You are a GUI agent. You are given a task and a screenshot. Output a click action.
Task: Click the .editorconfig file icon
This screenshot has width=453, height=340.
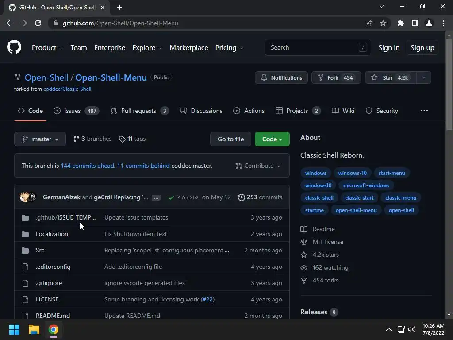click(x=25, y=267)
